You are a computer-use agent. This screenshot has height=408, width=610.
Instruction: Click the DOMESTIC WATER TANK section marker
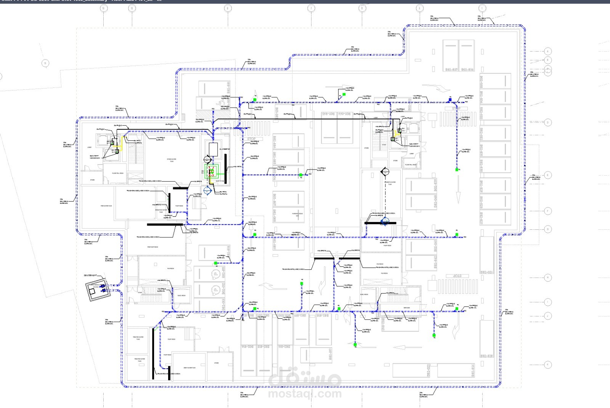(385, 173)
